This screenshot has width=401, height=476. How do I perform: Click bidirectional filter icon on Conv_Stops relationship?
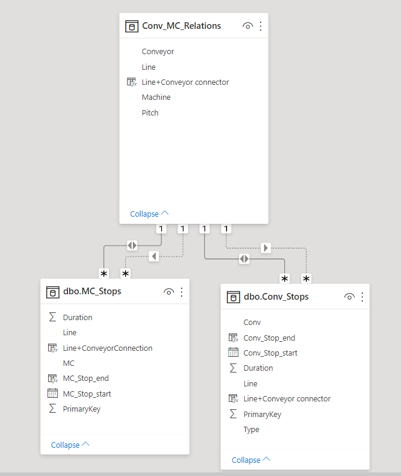pyautogui.click(x=244, y=259)
